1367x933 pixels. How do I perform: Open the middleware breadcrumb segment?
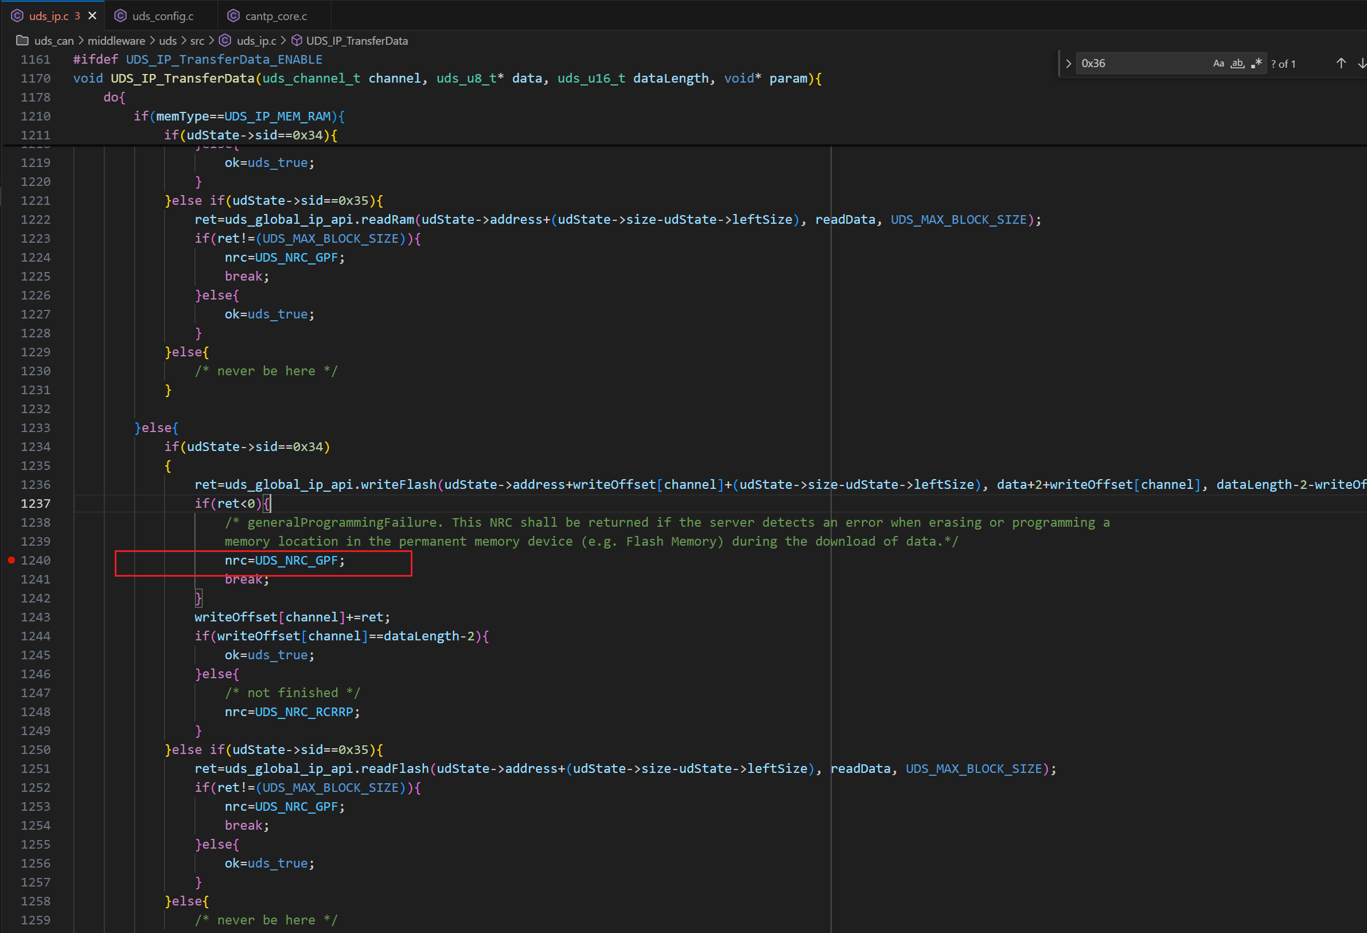116,41
